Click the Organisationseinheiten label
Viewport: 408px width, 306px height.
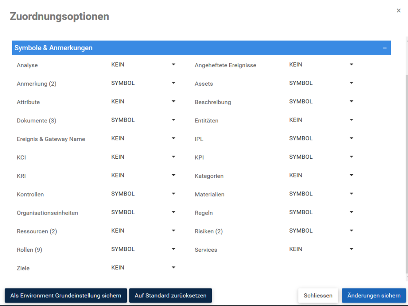click(x=47, y=213)
